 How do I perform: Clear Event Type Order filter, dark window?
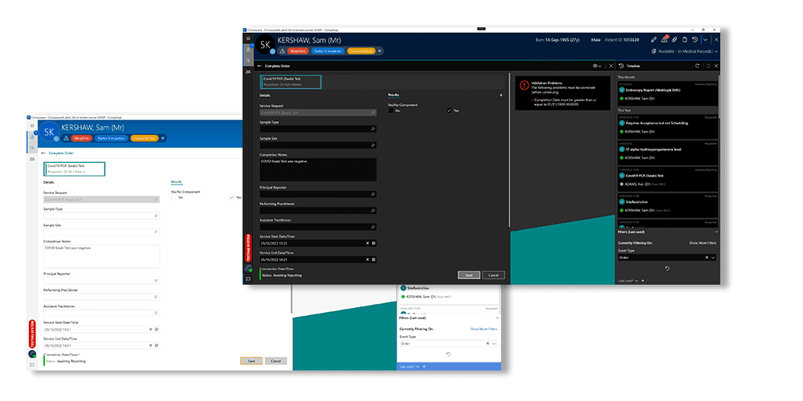tap(707, 257)
